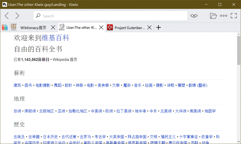Open the 诗歌 link
This screenshot has height=144, width=241.
[x=171, y=85]
